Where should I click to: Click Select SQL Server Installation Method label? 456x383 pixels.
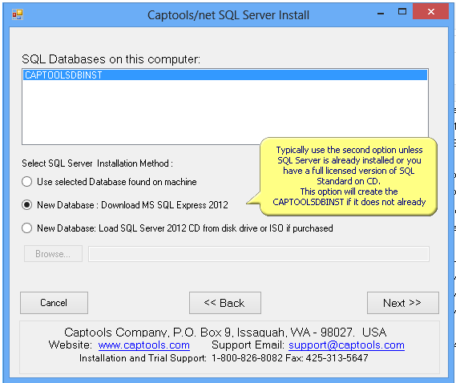[98, 163]
